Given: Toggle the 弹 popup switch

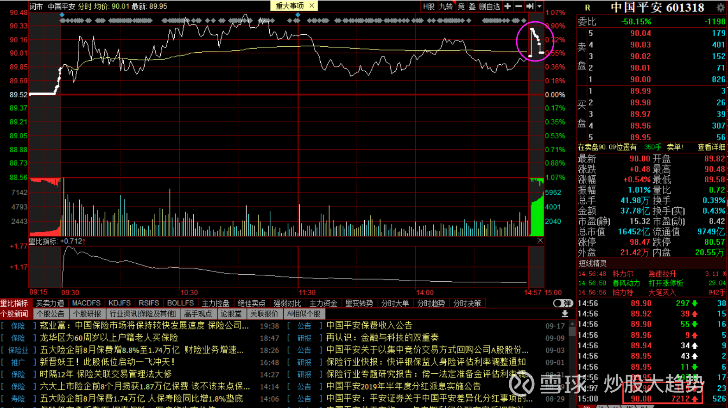Looking at the screenshot, I should (x=563, y=303).
